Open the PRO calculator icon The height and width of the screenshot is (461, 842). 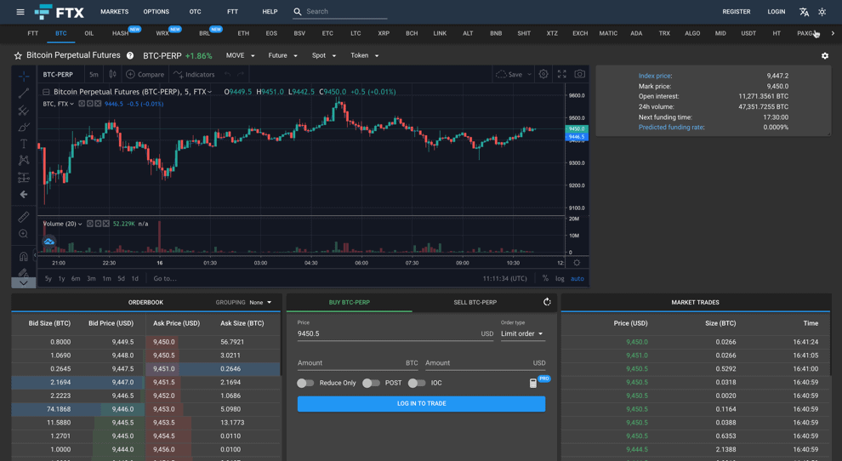tap(533, 383)
